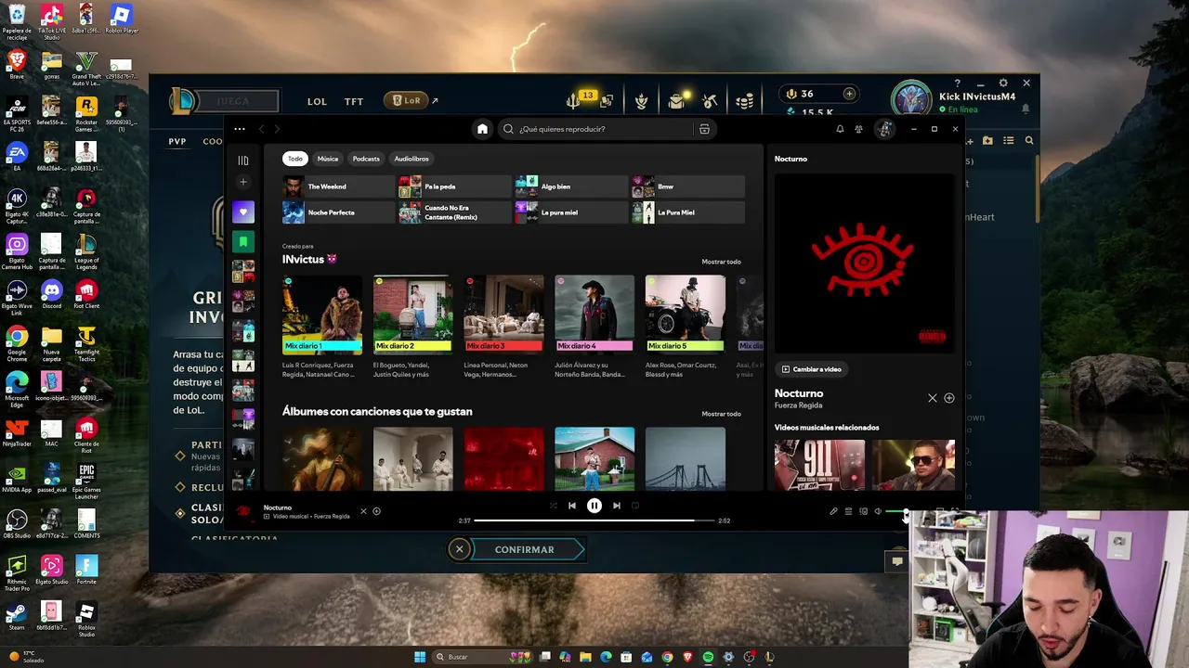Select the Audiolibros filter chip
The image size is (1189, 668).
click(412, 159)
